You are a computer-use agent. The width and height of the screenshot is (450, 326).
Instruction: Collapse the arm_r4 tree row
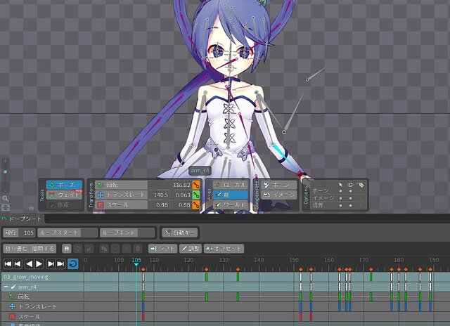[x=6, y=287]
